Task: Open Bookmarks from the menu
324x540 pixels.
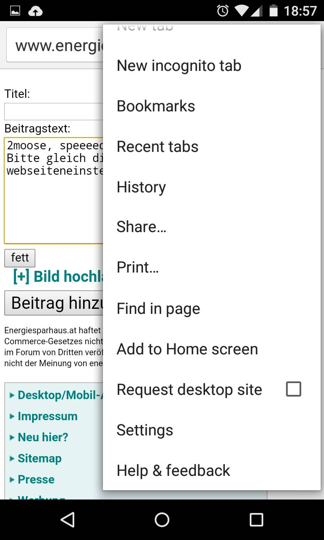Action: [x=156, y=106]
